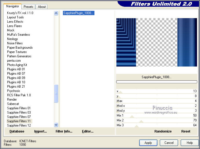The image size is (200, 149).
Task: Select Noise Filters category
Action: (x=15, y=43)
